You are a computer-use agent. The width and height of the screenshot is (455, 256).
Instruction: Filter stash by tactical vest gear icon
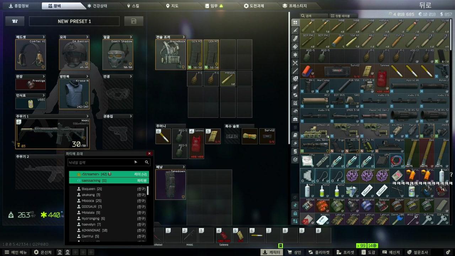pos(295,103)
